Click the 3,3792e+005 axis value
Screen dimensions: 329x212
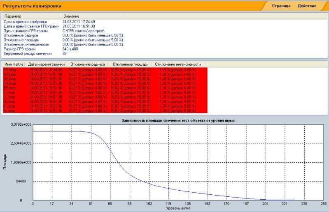pyautogui.click(x=21, y=124)
